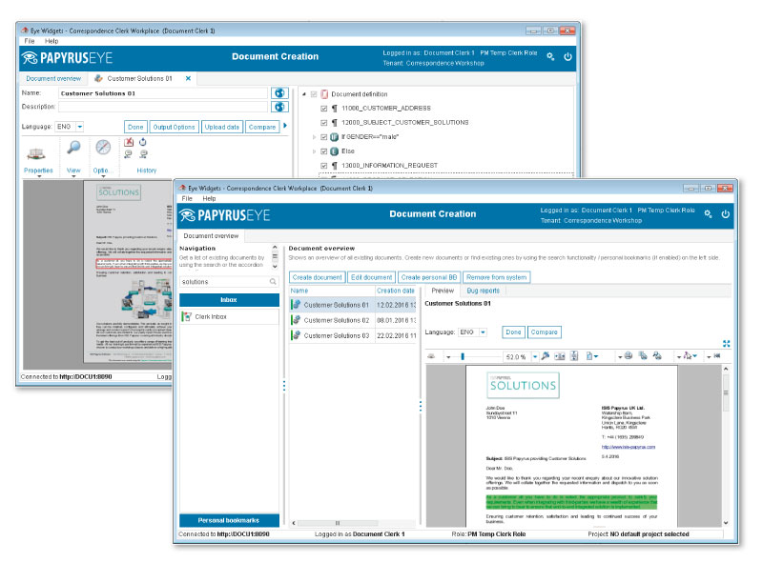This screenshot has width=763, height=563.
Task: Open the Personal bookmarks accordion section
Action: click(x=229, y=520)
